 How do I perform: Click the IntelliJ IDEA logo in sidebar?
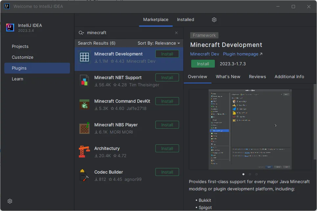(10, 28)
